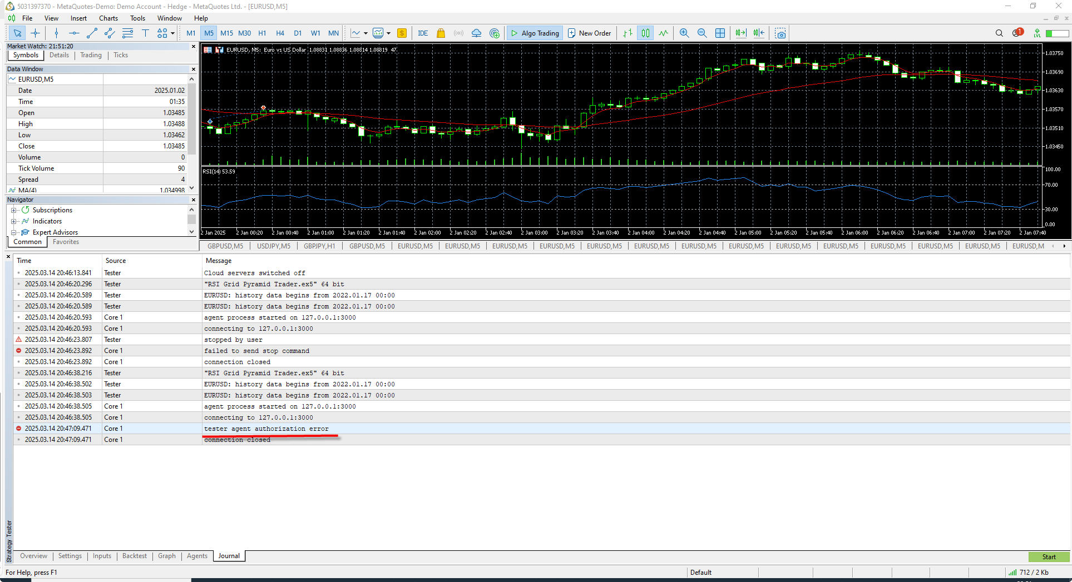This screenshot has height=582, width=1072.
Task: Select the crosshair cursor tool
Action: [35, 33]
